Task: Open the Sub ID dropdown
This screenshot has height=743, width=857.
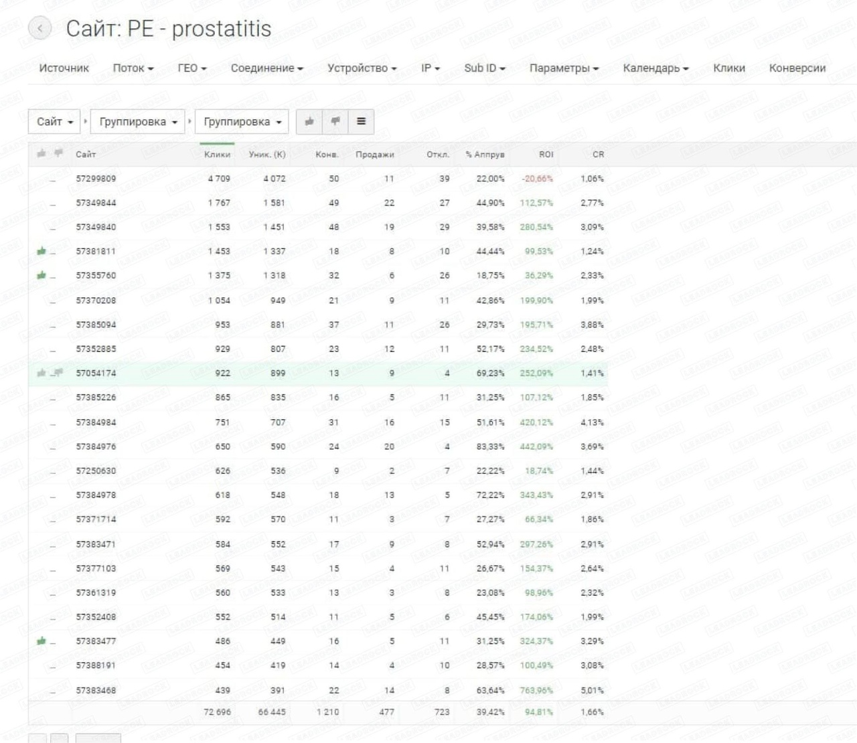Action: [485, 68]
